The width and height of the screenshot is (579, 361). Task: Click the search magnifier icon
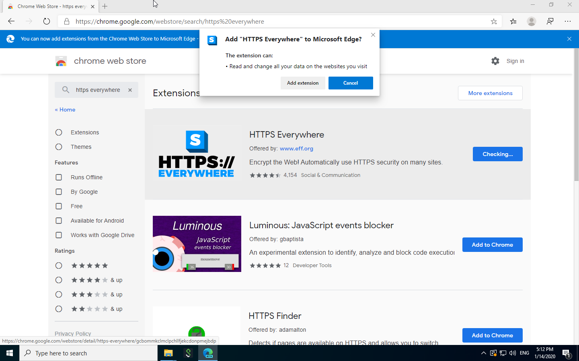point(66,90)
